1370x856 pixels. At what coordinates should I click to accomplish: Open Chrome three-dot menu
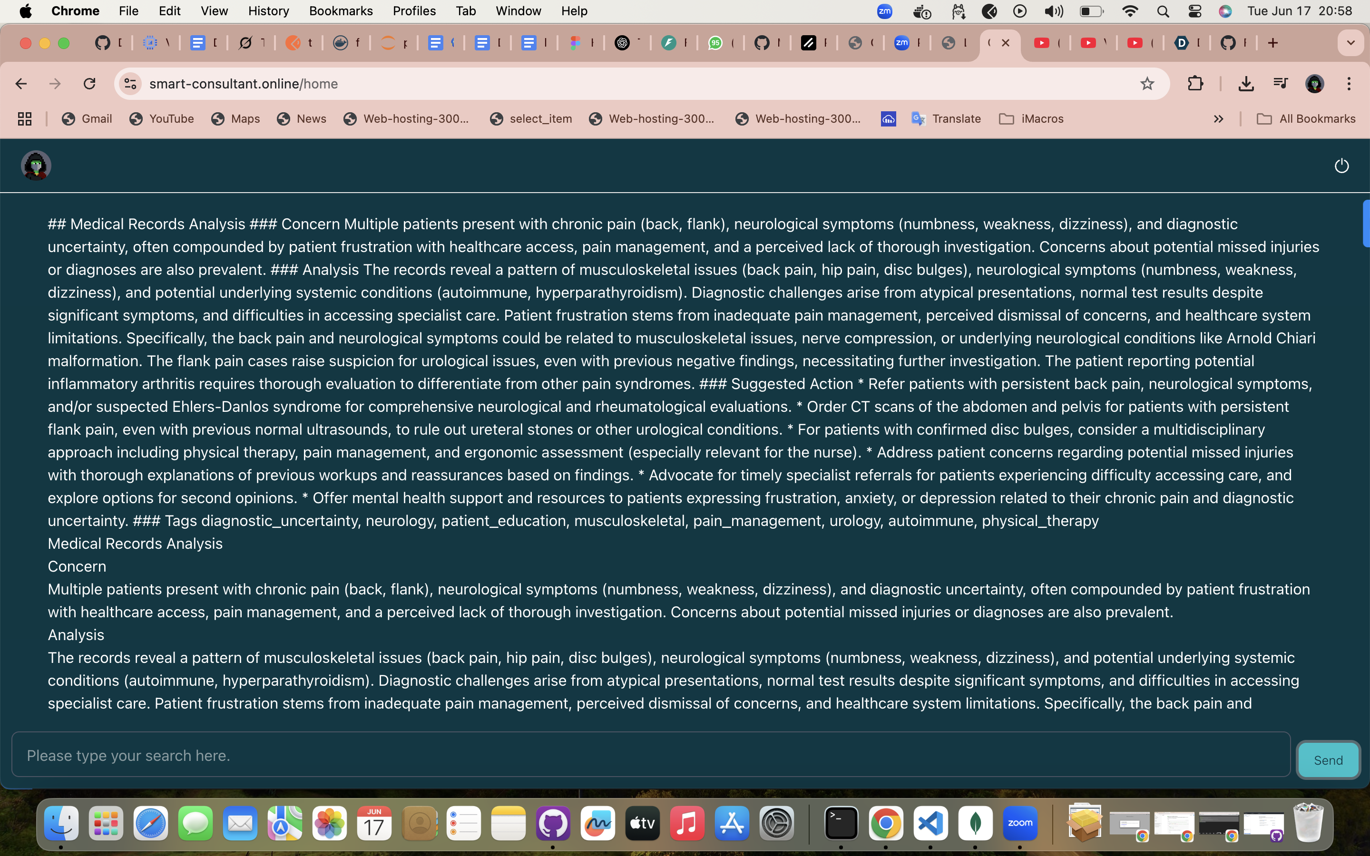tap(1349, 84)
